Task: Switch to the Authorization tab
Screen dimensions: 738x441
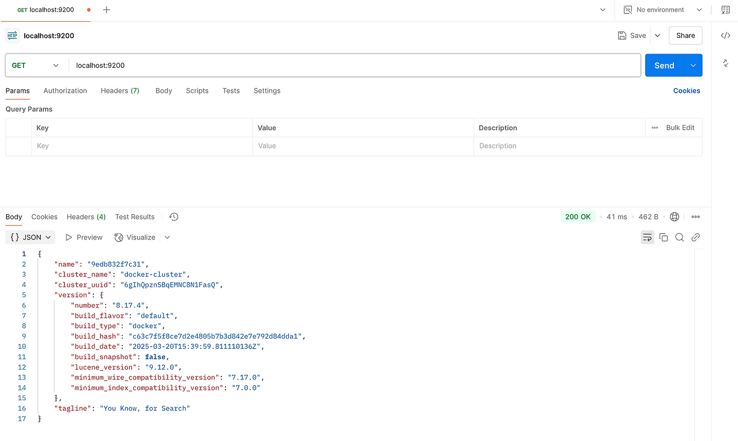Action: click(65, 91)
